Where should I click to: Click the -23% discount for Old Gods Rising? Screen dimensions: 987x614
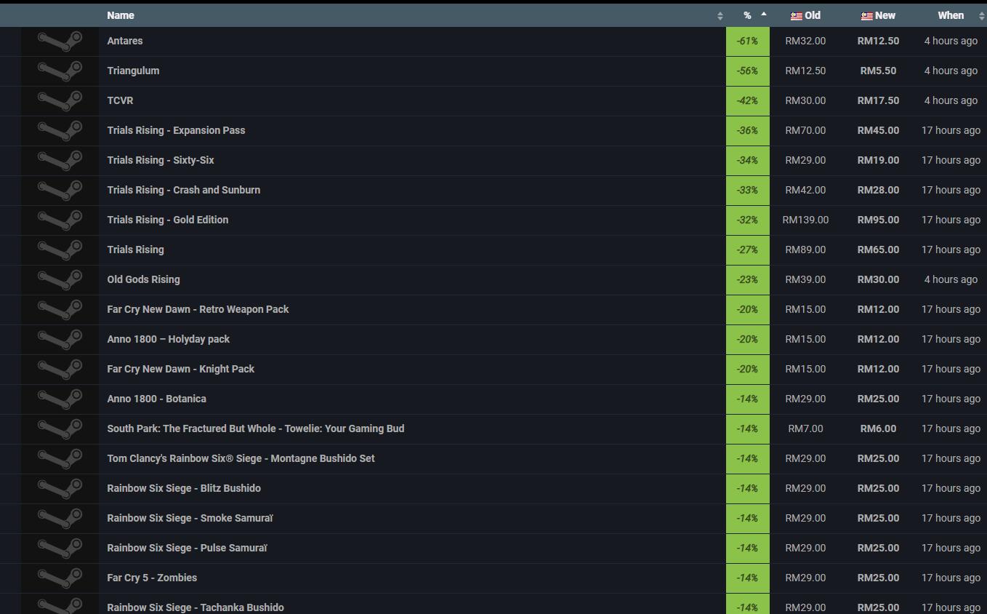pos(747,280)
